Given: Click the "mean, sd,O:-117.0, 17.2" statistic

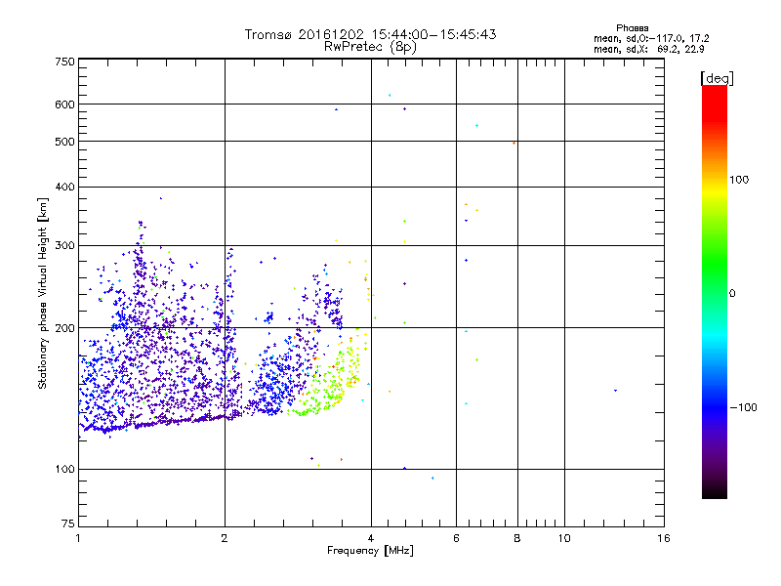Looking at the screenshot, I should (651, 38).
